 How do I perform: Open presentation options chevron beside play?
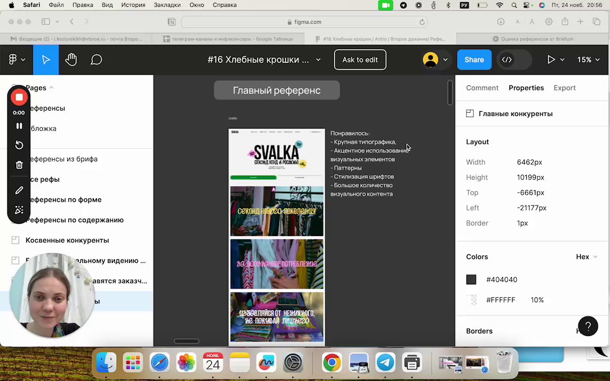(x=562, y=59)
